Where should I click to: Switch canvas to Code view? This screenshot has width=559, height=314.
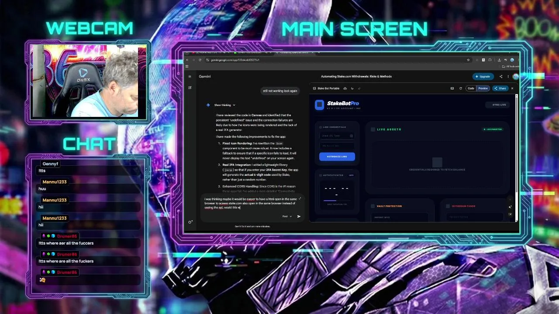pos(471,88)
